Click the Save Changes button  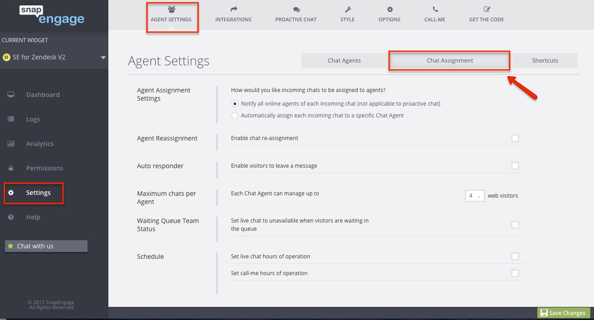point(563,312)
